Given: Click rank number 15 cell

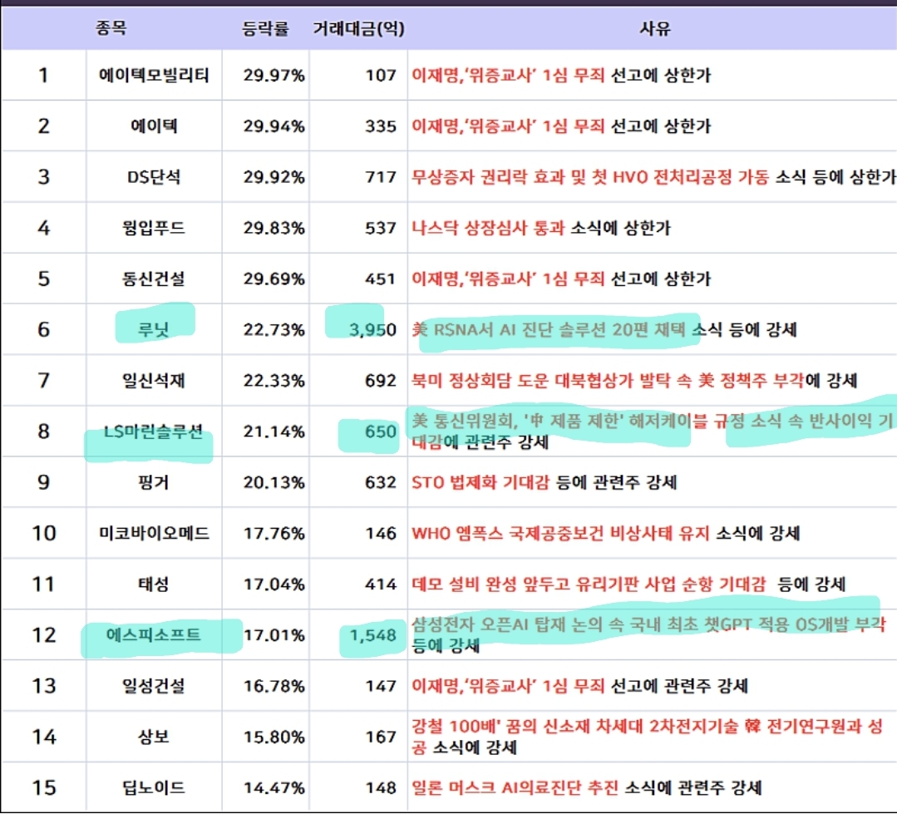Looking at the screenshot, I should coord(43,787).
